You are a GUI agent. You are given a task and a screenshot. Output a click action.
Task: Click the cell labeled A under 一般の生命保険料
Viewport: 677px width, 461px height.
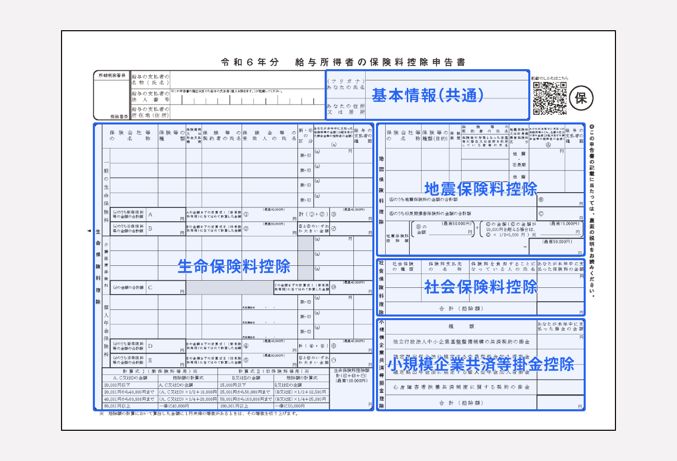166,215
